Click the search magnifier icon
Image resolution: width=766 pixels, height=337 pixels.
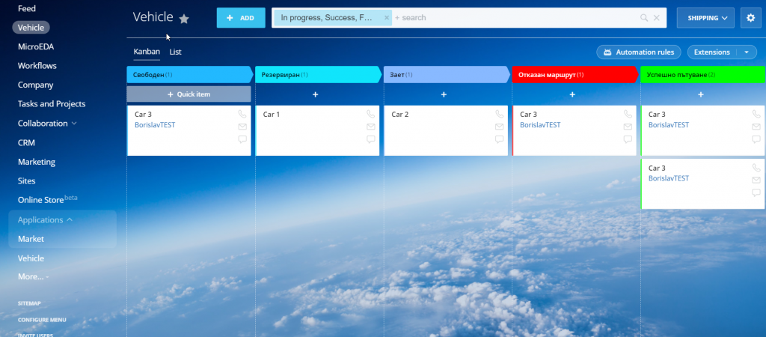pyautogui.click(x=644, y=18)
